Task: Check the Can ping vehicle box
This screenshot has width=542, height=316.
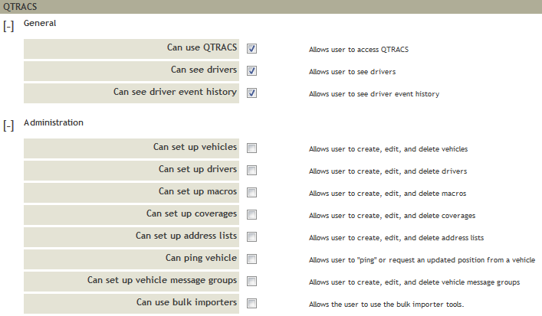Action: pos(251,259)
